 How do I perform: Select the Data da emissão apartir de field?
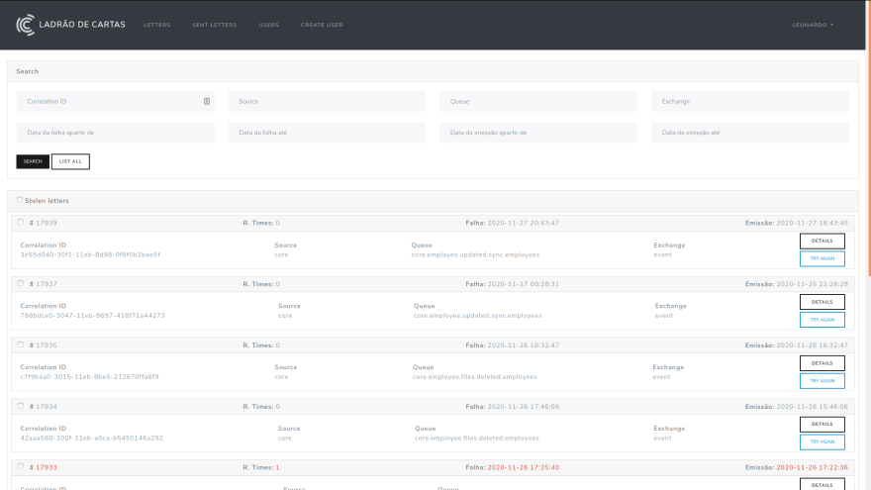(x=538, y=133)
